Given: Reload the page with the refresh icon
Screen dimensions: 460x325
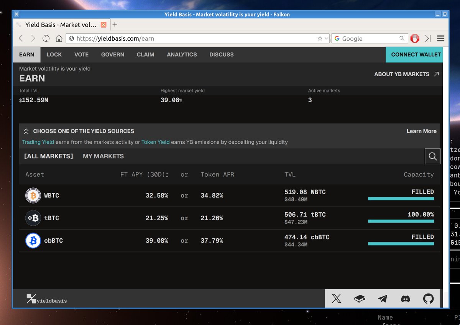Looking at the screenshot, I should pos(46,38).
